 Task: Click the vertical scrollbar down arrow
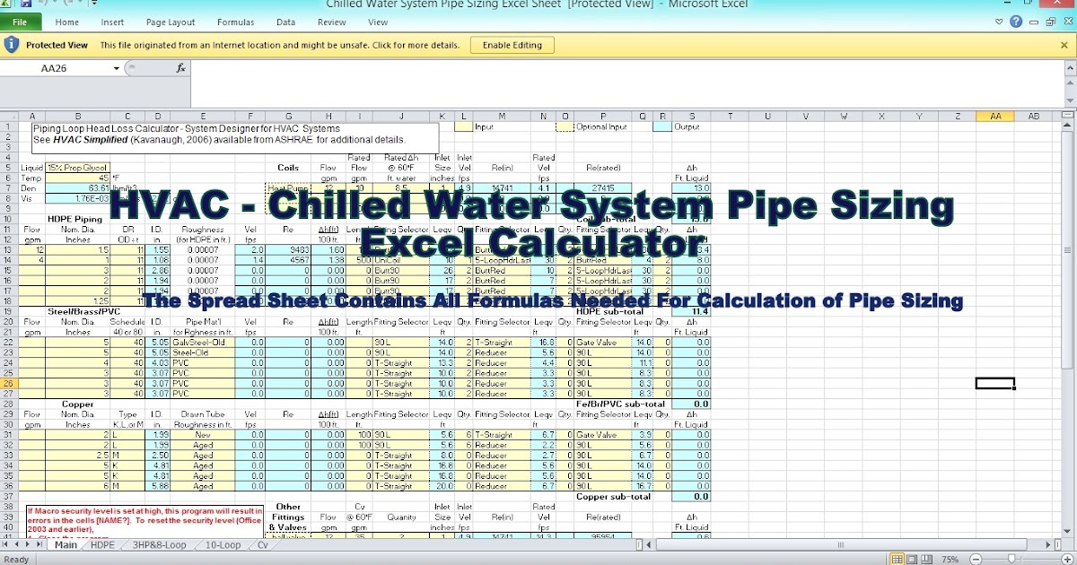click(x=1067, y=529)
